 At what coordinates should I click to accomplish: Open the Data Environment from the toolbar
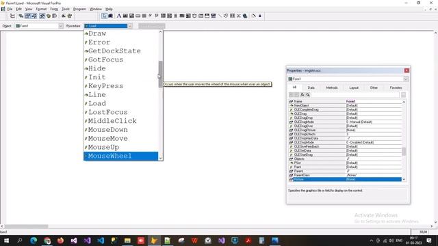tap(21, 16)
